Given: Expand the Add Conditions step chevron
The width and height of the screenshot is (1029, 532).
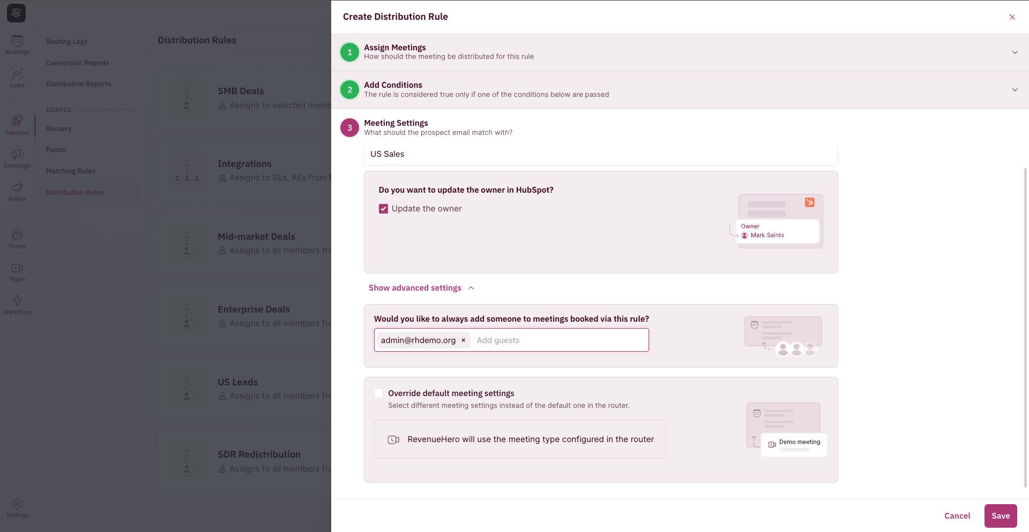Looking at the screenshot, I should 1015,90.
